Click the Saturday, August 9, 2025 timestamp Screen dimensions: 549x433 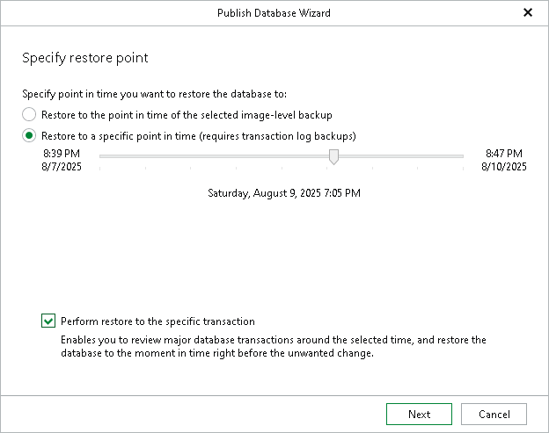(x=284, y=193)
